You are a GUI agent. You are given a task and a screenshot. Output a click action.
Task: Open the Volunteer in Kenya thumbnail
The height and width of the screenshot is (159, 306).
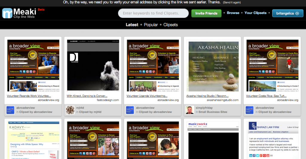[x=93, y=140]
